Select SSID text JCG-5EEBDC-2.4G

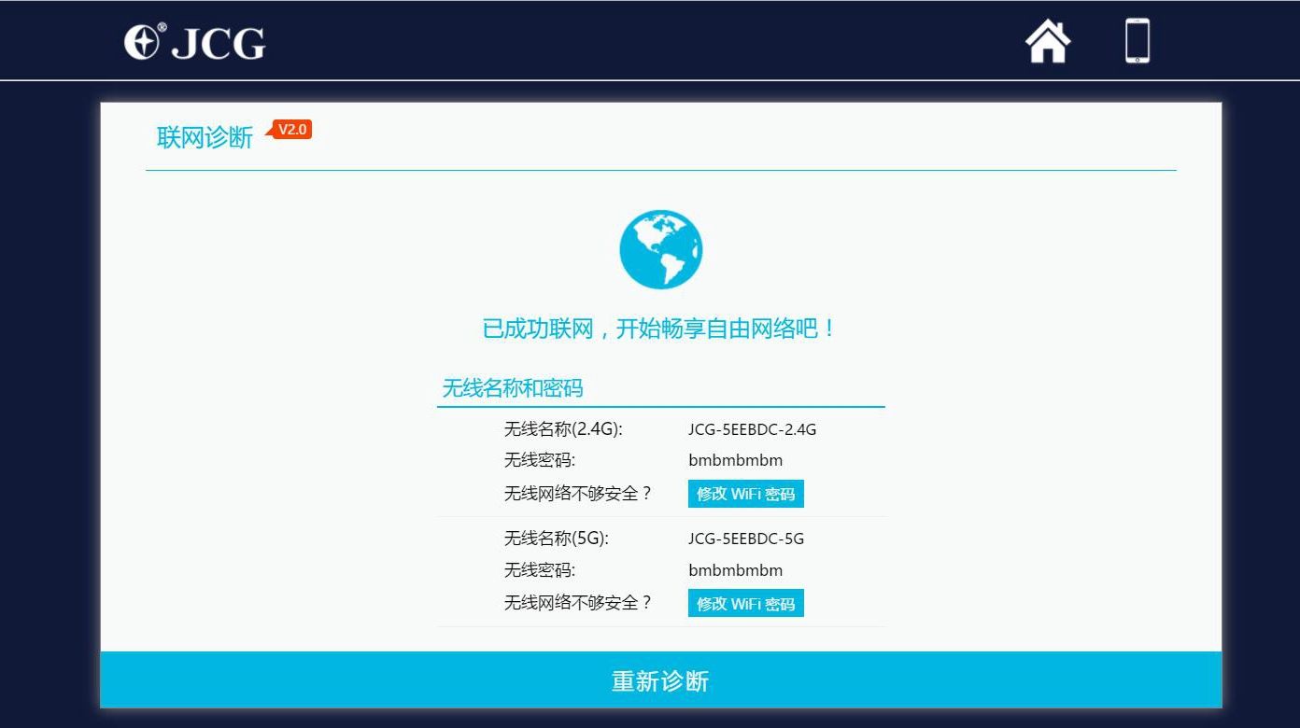(x=753, y=429)
